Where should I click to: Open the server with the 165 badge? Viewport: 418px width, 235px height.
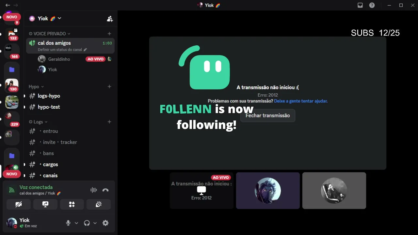[12, 51]
